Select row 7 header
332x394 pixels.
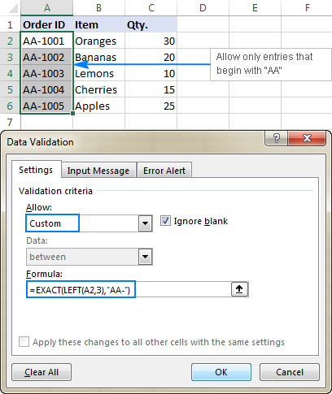point(10,122)
